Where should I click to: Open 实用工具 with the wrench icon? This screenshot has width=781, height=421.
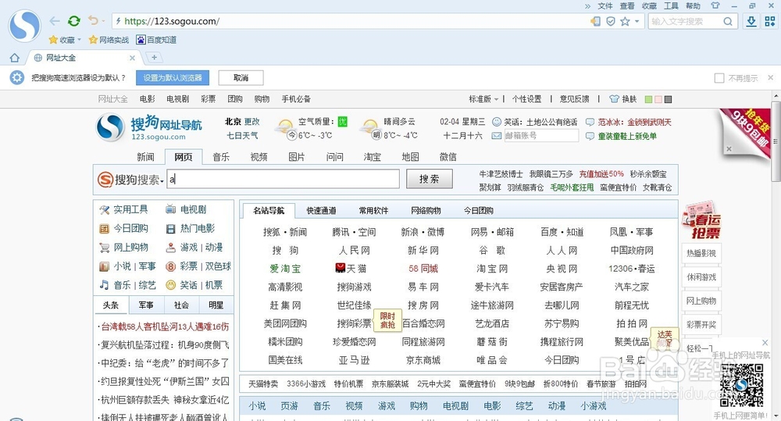pos(124,209)
